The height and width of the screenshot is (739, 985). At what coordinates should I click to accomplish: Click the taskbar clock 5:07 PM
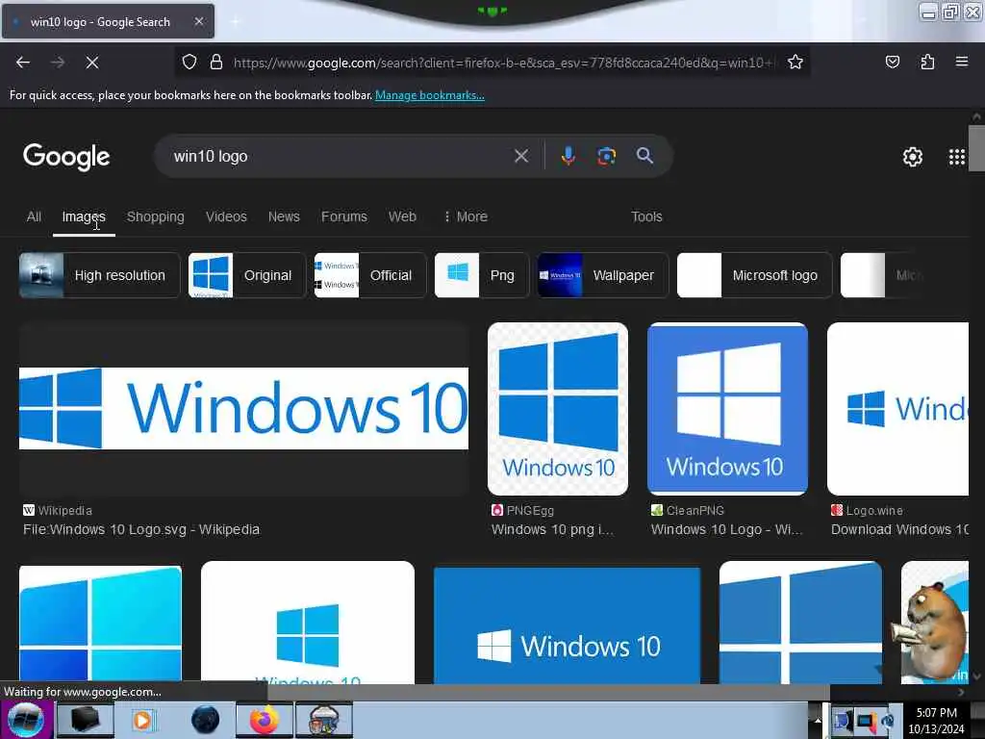point(936,713)
